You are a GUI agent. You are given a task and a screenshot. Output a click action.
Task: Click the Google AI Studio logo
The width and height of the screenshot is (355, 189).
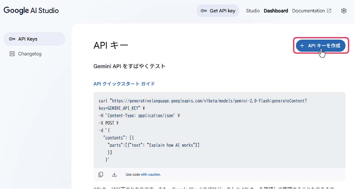pos(31,10)
